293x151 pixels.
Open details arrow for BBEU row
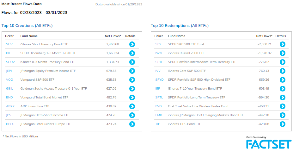click(x=132, y=124)
